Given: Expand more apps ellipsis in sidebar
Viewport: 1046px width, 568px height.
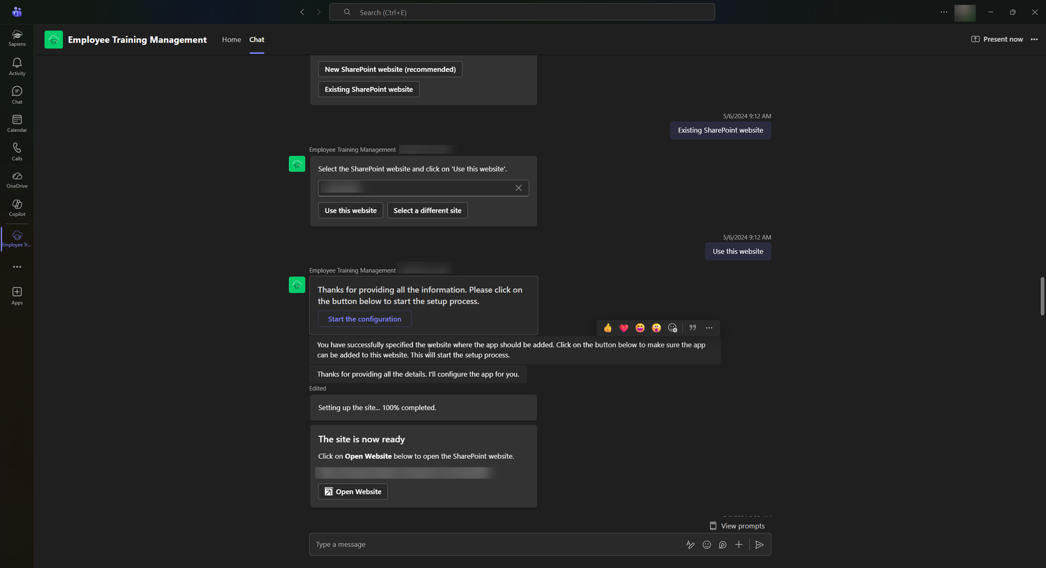Looking at the screenshot, I should [17, 267].
